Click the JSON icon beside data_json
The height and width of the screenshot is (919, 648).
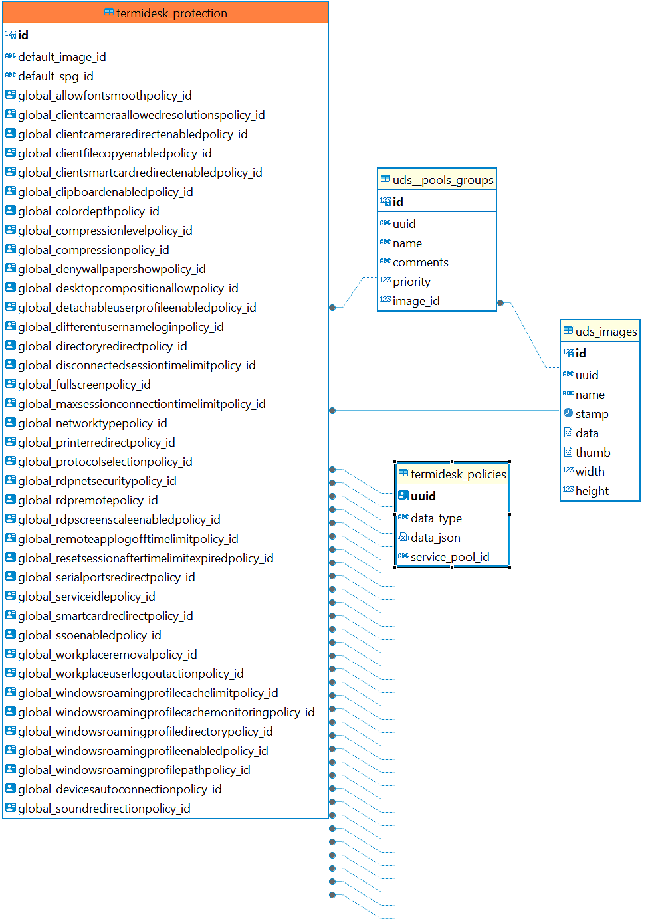(x=403, y=537)
